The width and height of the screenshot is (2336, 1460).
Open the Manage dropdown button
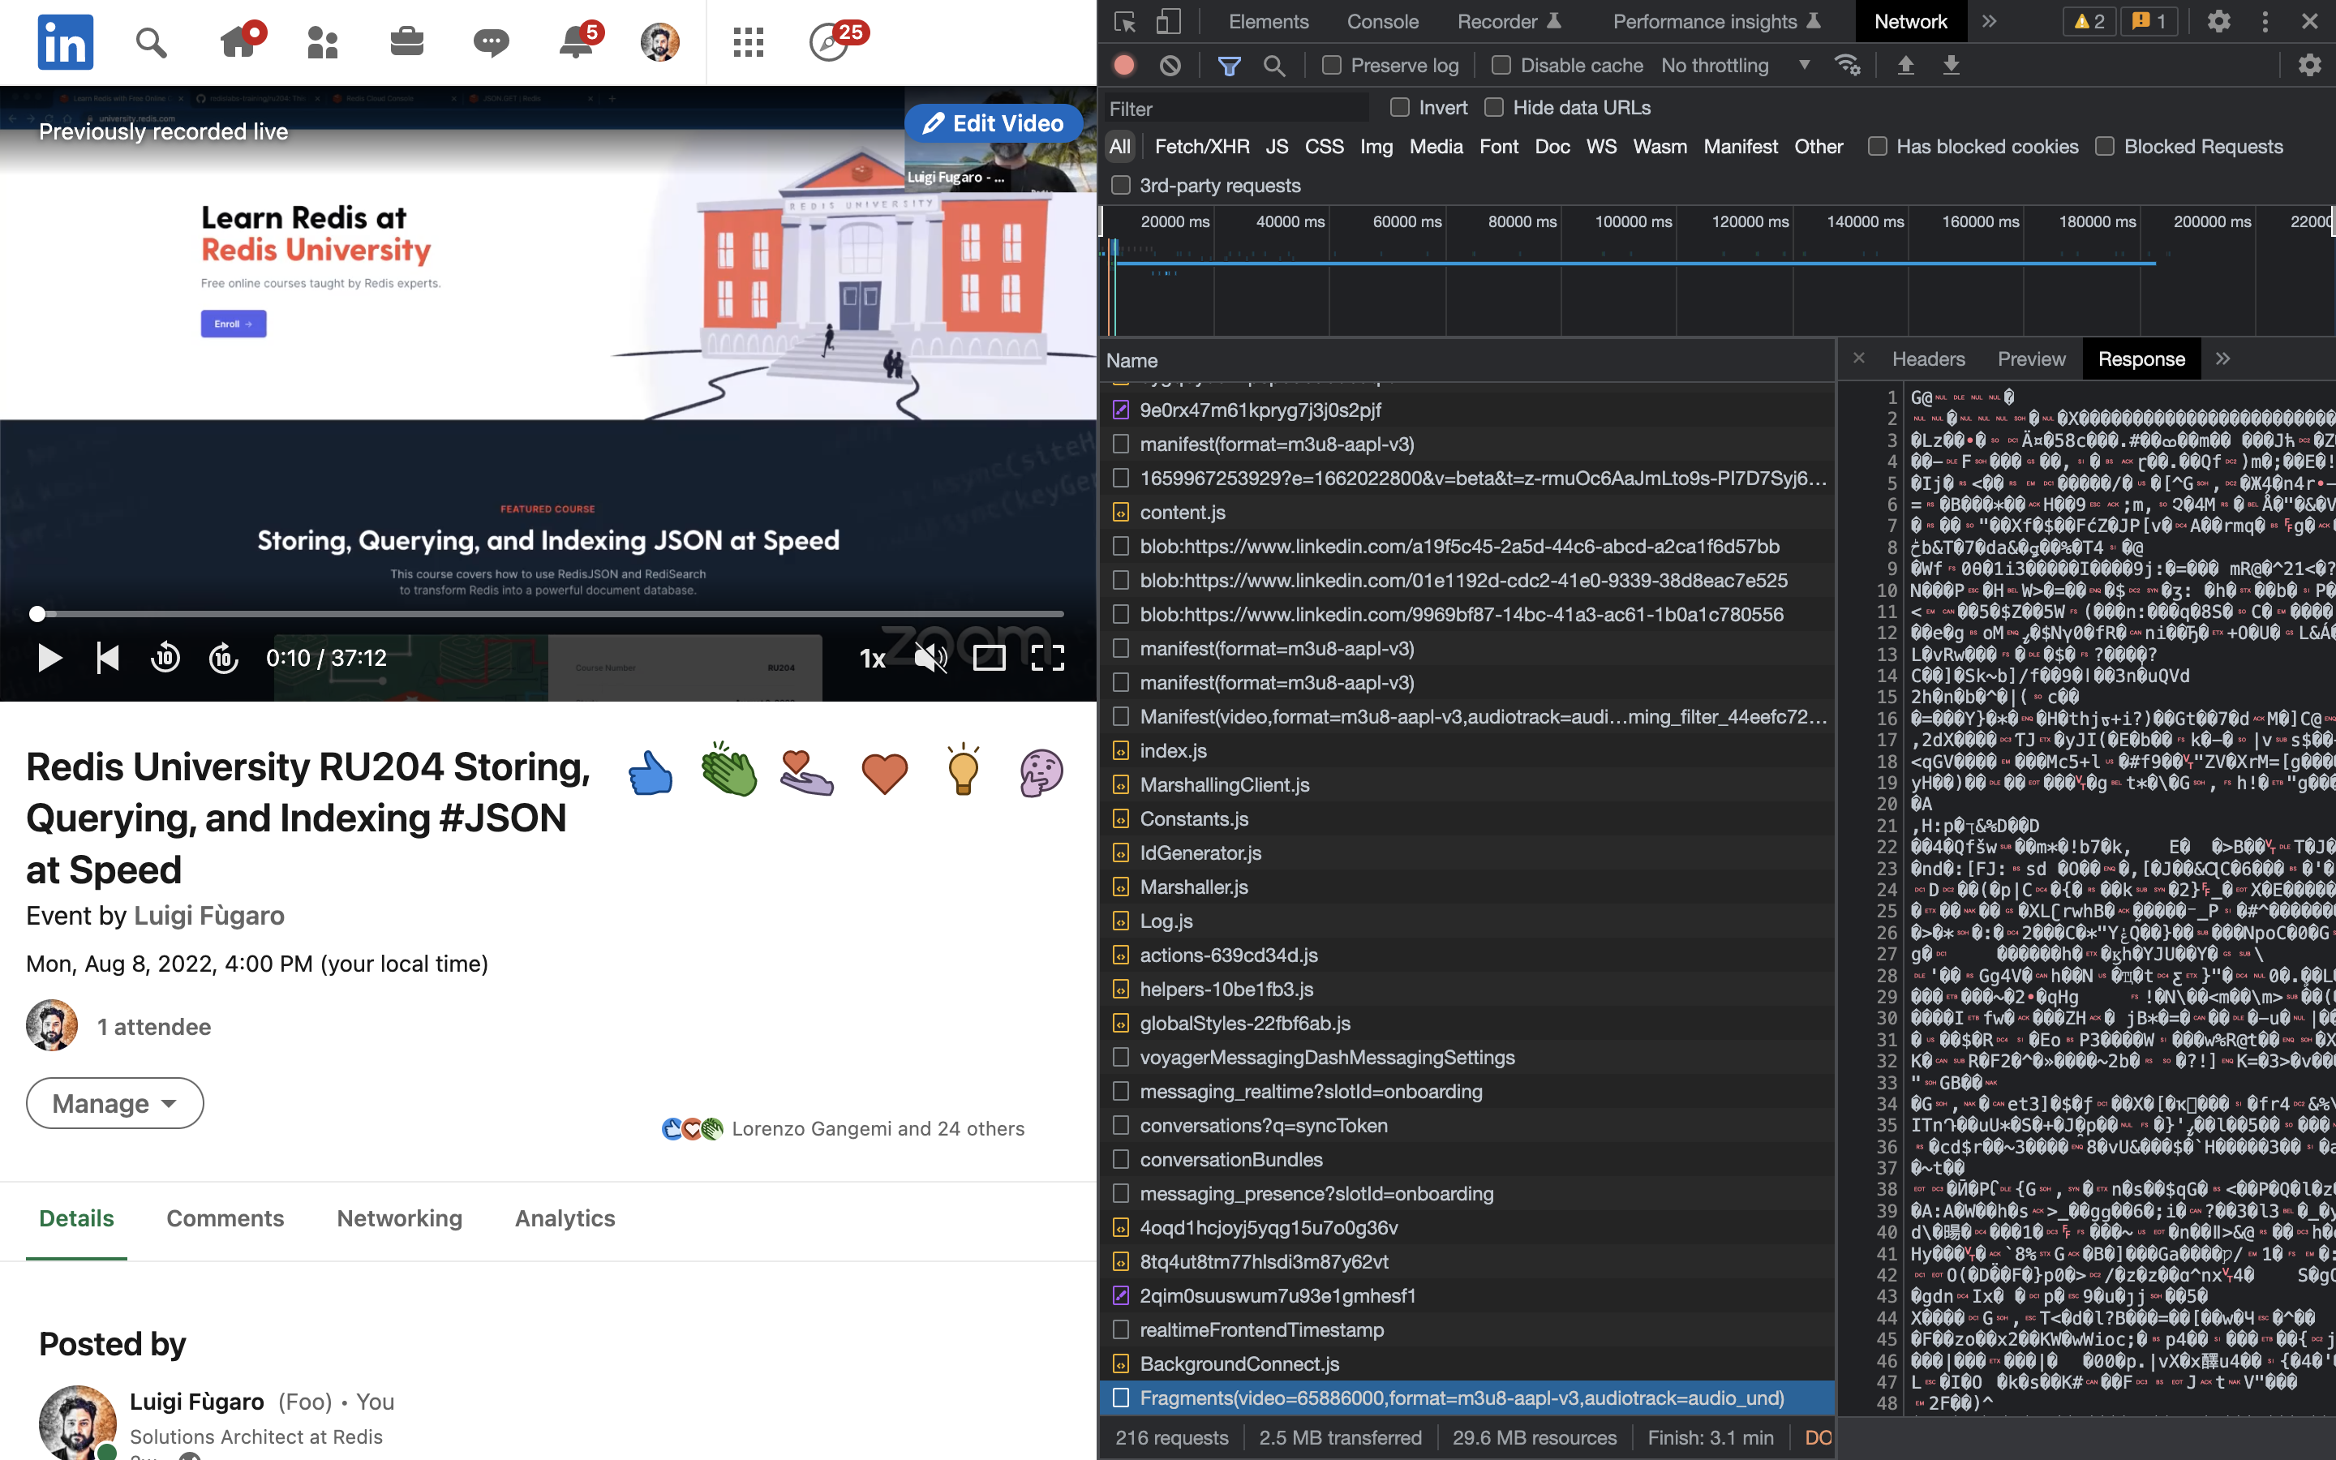point(115,1103)
